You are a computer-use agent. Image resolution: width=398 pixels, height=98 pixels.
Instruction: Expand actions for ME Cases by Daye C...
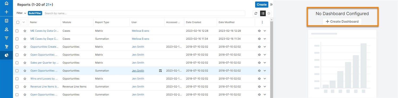click(265, 39)
